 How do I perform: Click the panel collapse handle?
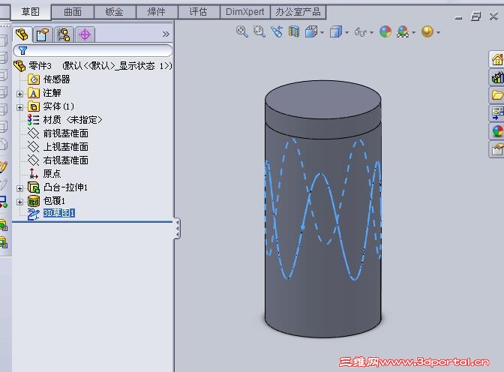pos(177,228)
